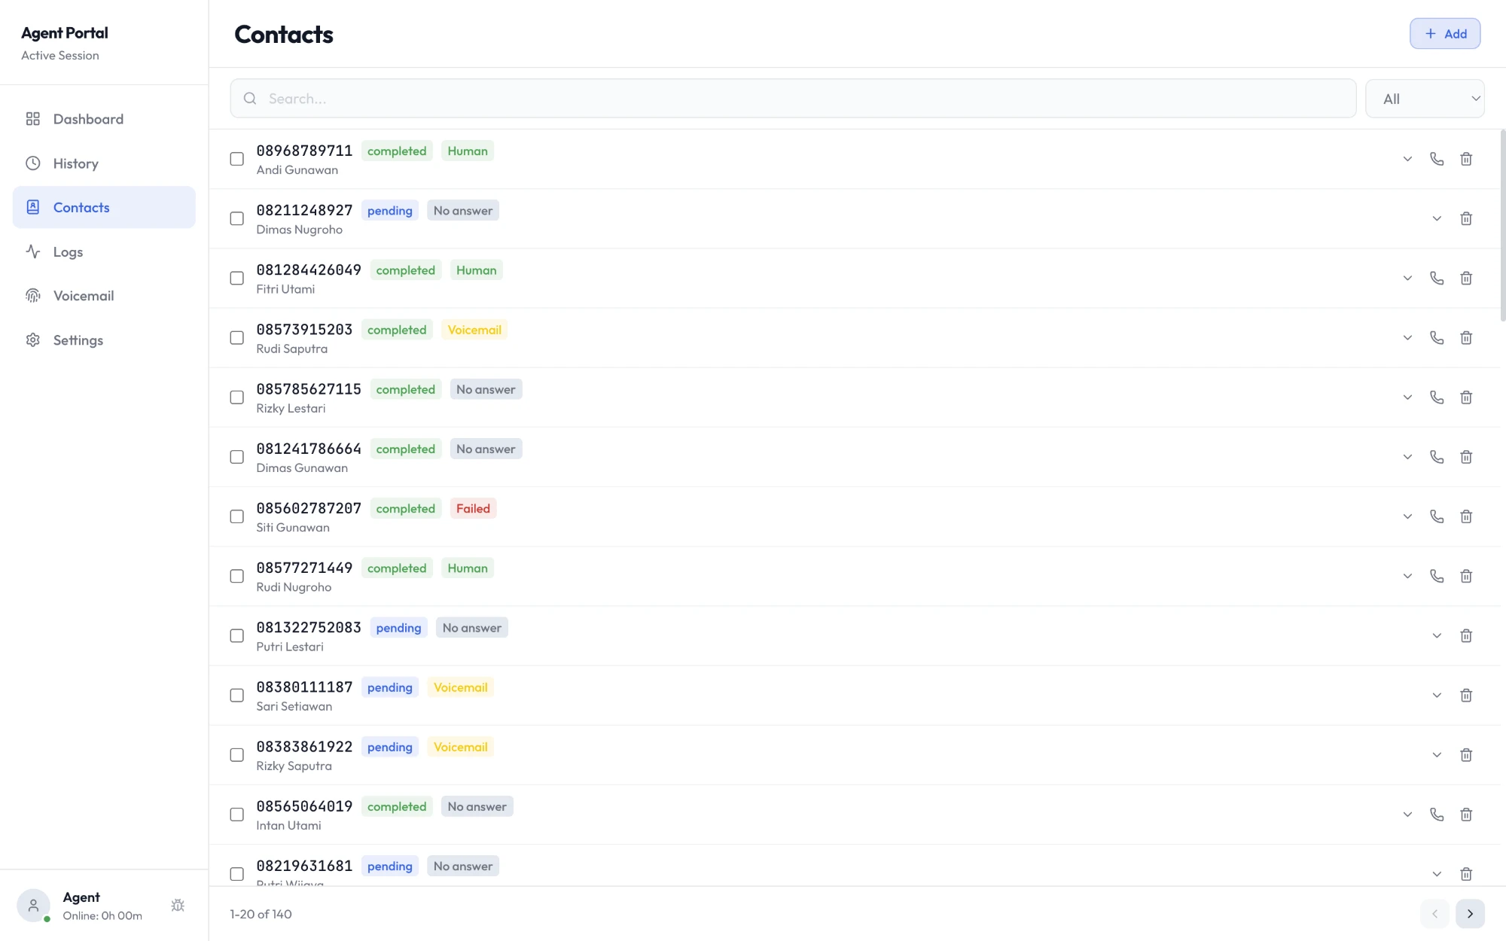Delete Sari Setiawan contact via trash icon

(1466, 695)
